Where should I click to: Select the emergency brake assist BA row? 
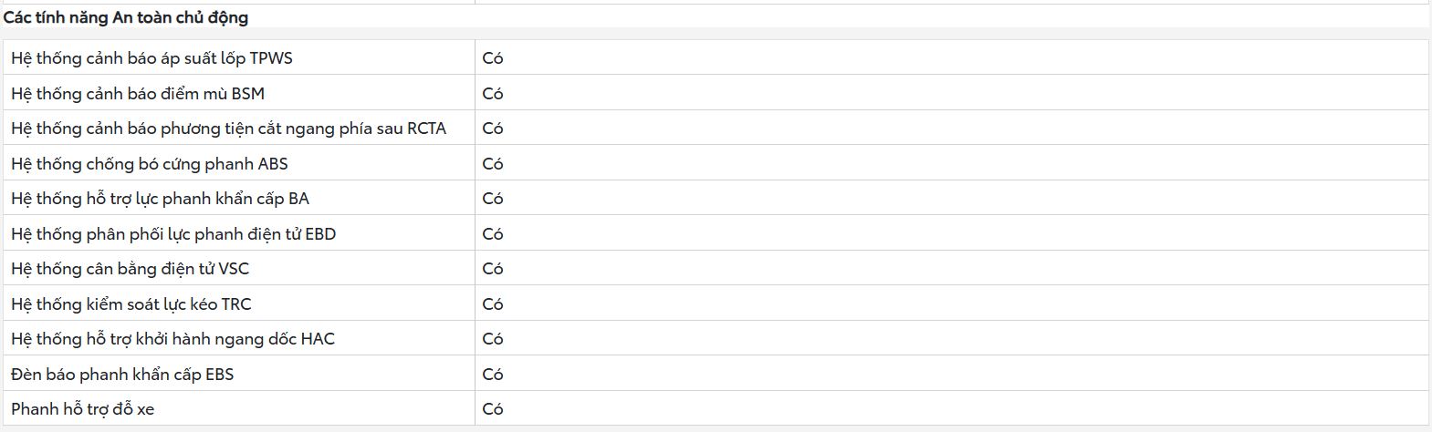pos(716,198)
